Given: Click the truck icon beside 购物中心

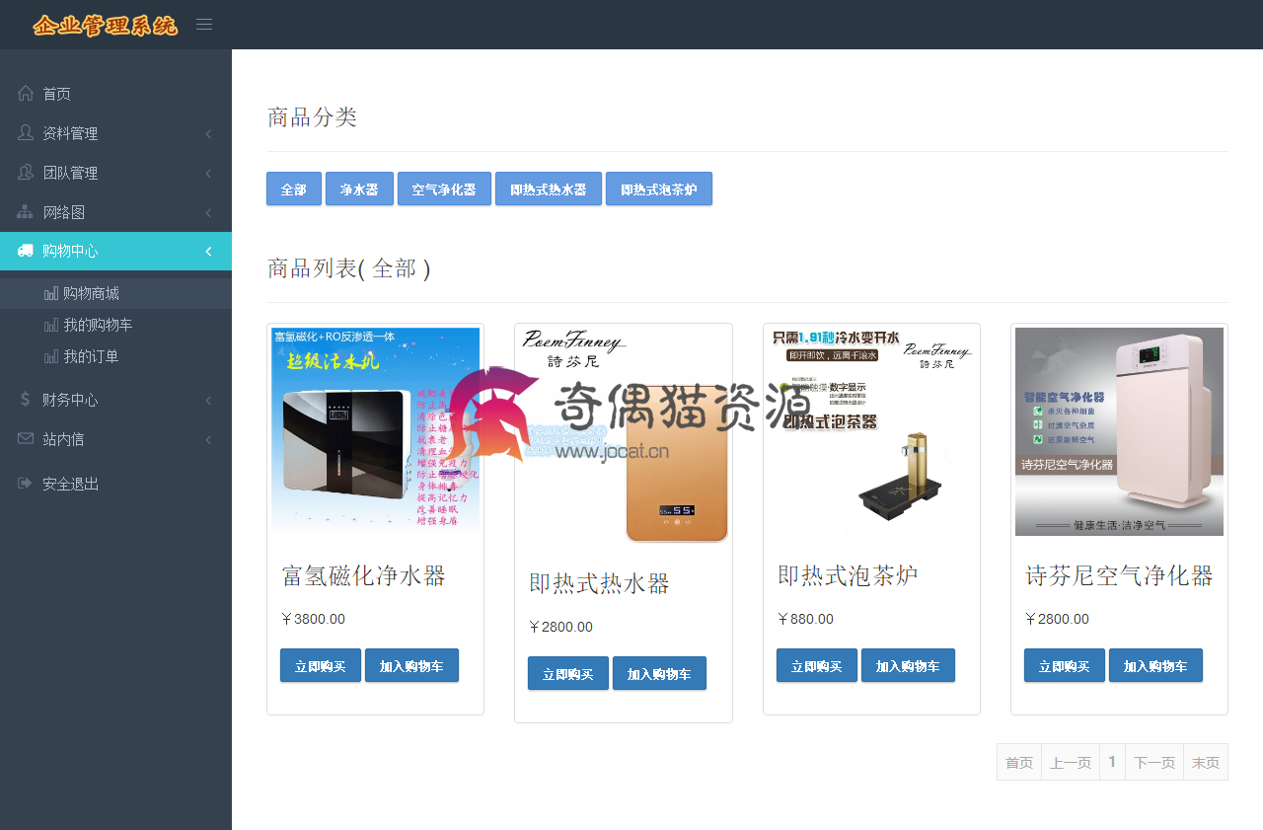Looking at the screenshot, I should coord(26,251).
